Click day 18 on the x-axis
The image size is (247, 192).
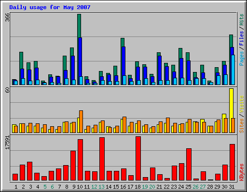[x=137, y=187]
